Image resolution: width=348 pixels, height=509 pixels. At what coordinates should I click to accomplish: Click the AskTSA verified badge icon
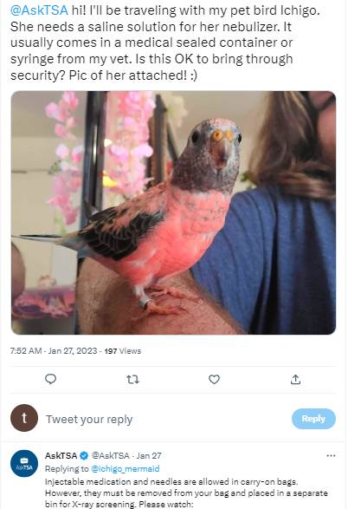[84, 456]
